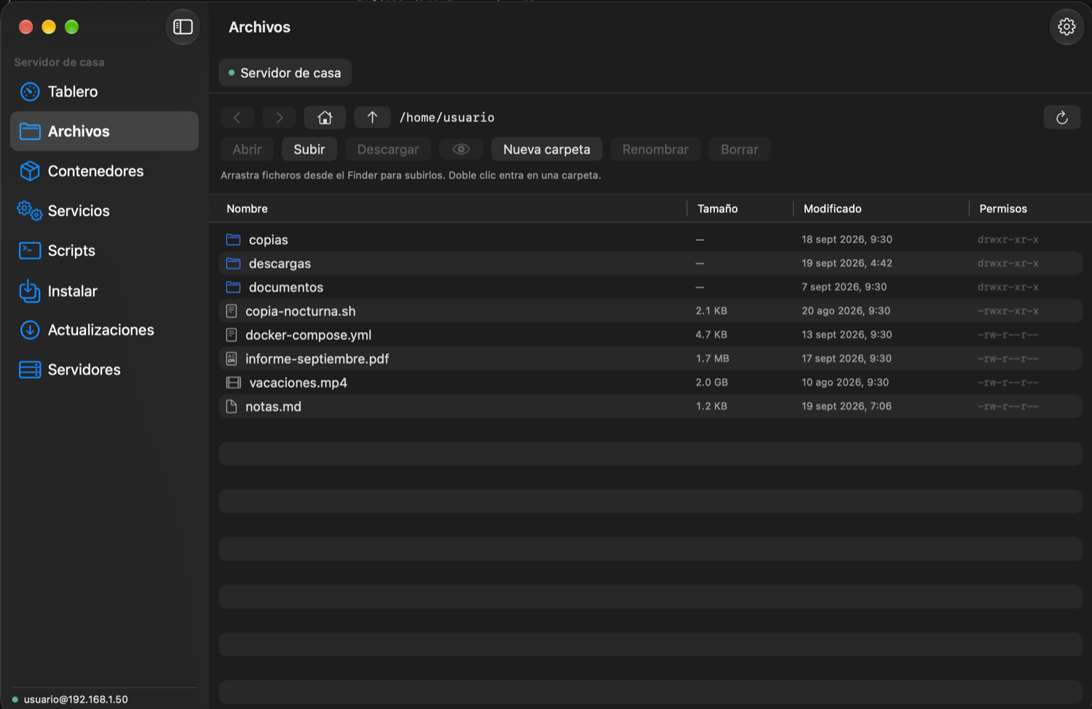This screenshot has height=709, width=1092.
Task: Click the Scripts terminal icon
Action: (x=30, y=250)
